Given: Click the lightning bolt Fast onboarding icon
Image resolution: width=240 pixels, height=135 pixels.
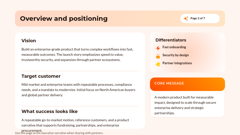Looking at the screenshot, I should point(158,48).
